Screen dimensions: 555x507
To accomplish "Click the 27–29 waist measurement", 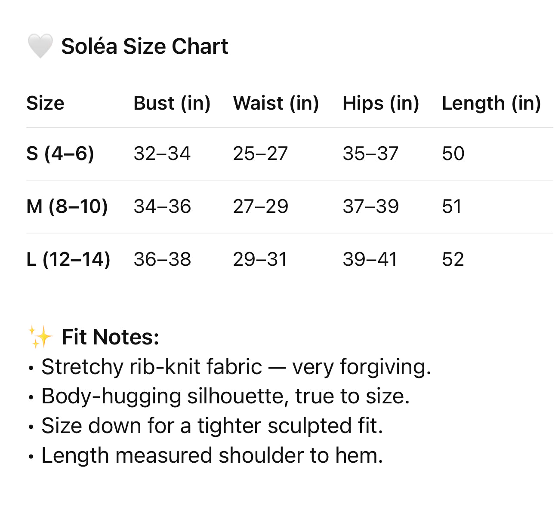I will pyautogui.click(x=260, y=206).
